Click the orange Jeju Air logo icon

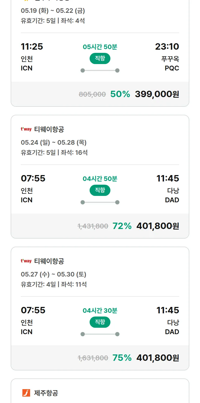click(x=26, y=393)
